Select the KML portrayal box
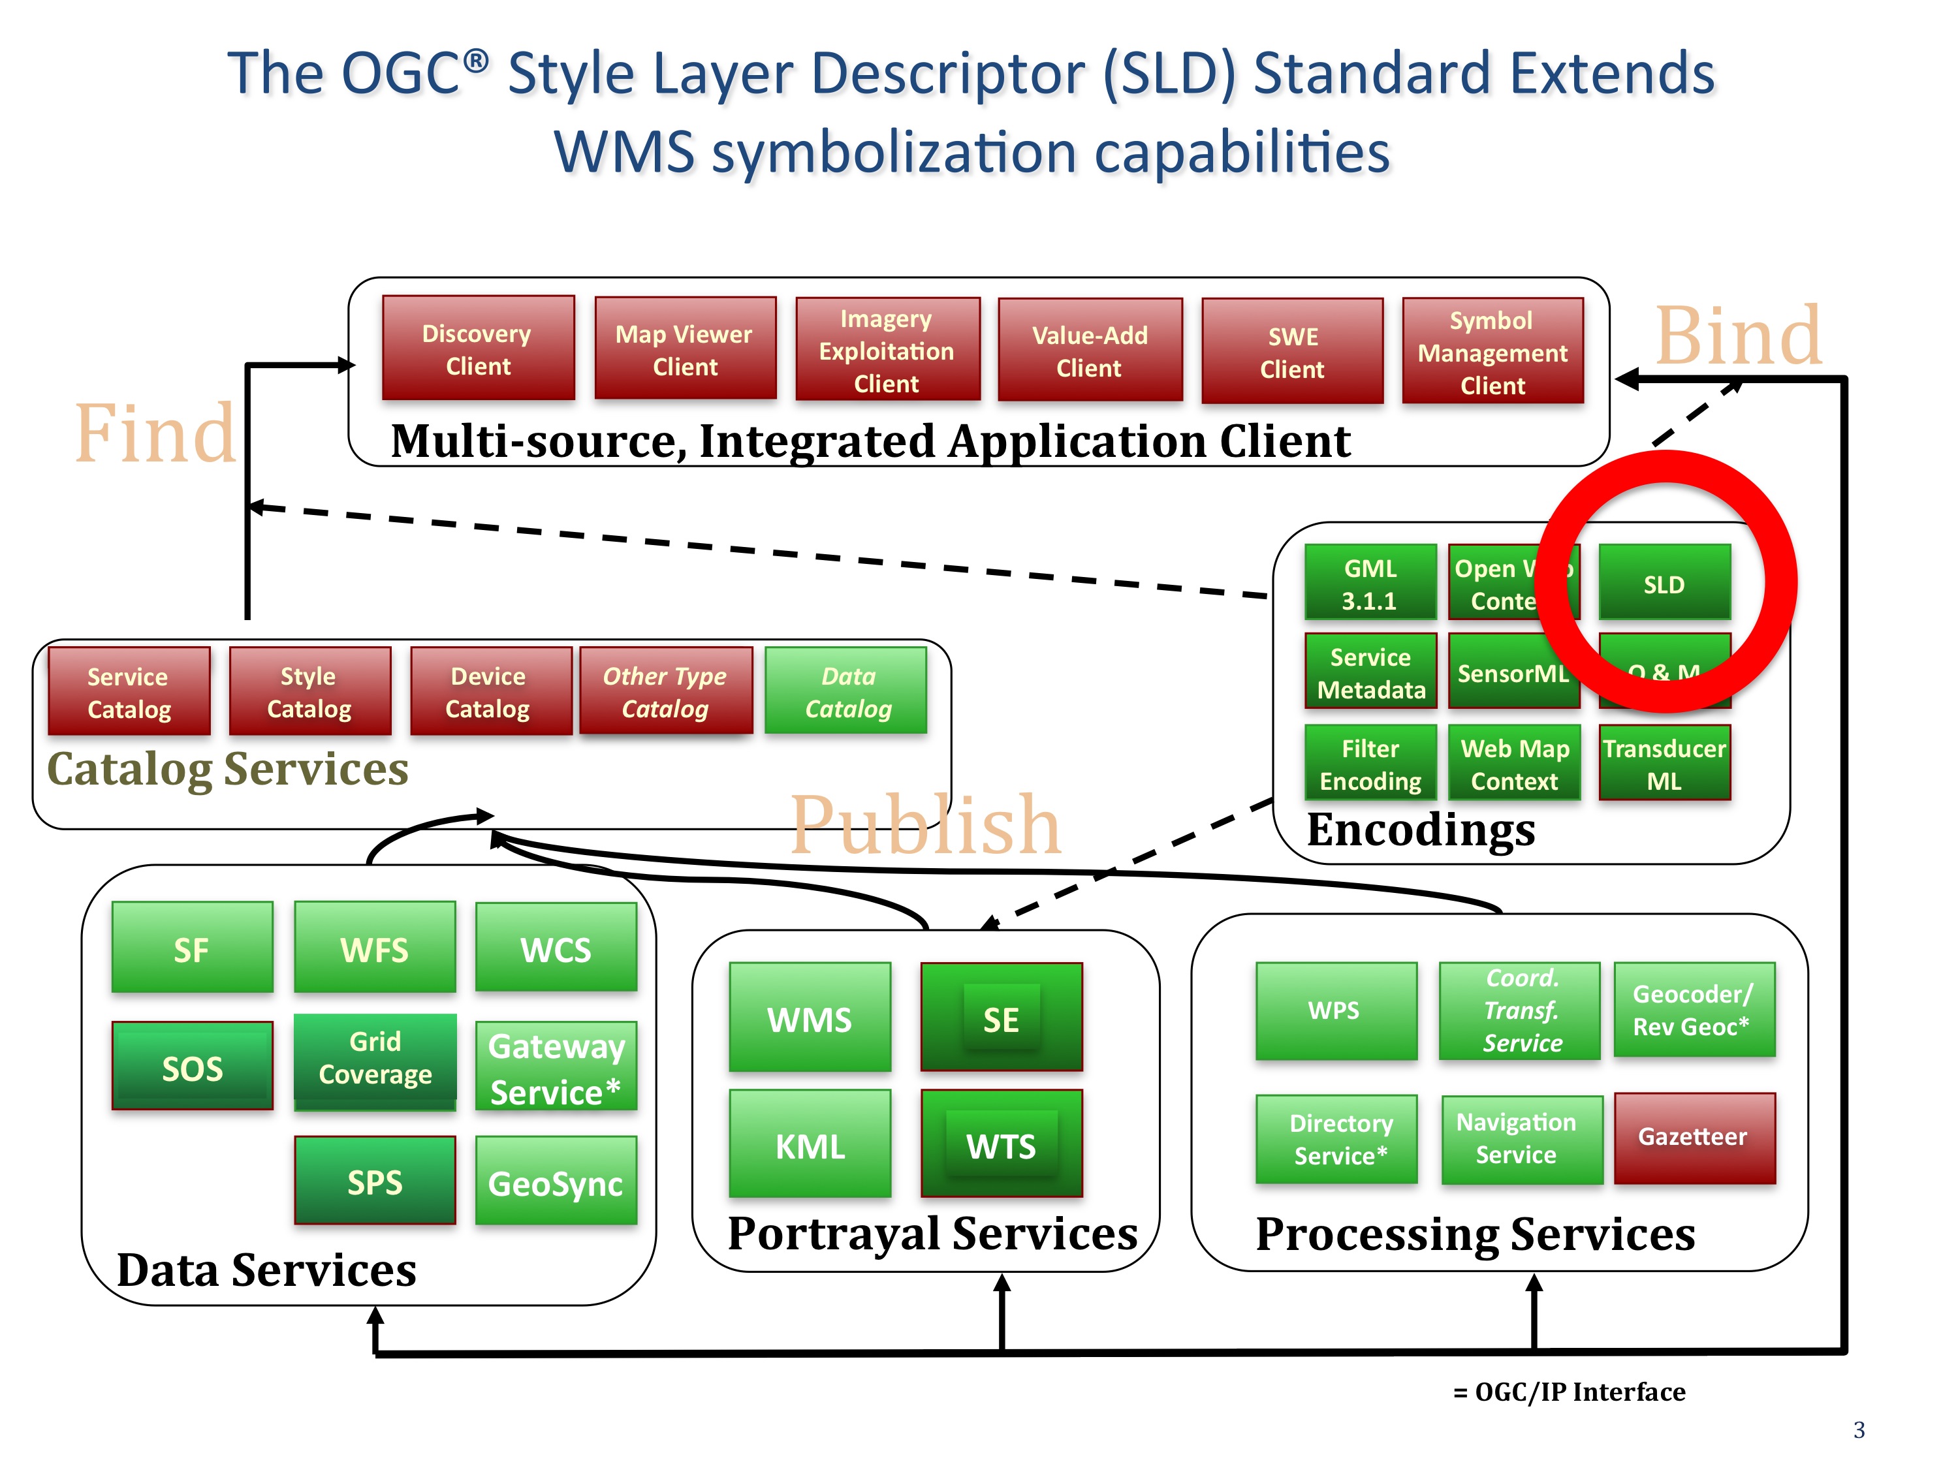1958x1468 pixels. [810, 1144]
